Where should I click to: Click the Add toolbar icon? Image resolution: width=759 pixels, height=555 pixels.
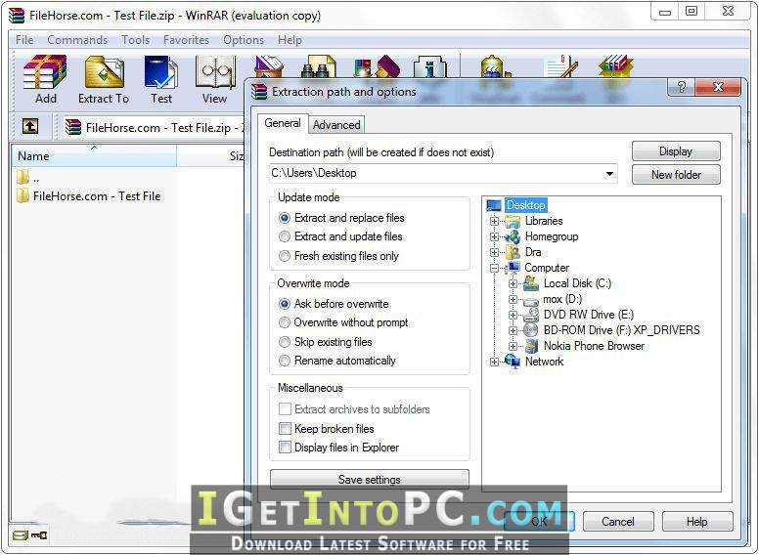coord(45,72)
